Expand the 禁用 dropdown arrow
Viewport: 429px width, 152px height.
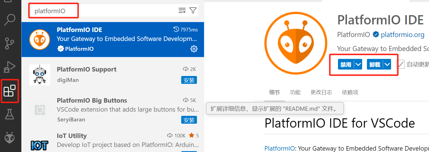[358, 65]
